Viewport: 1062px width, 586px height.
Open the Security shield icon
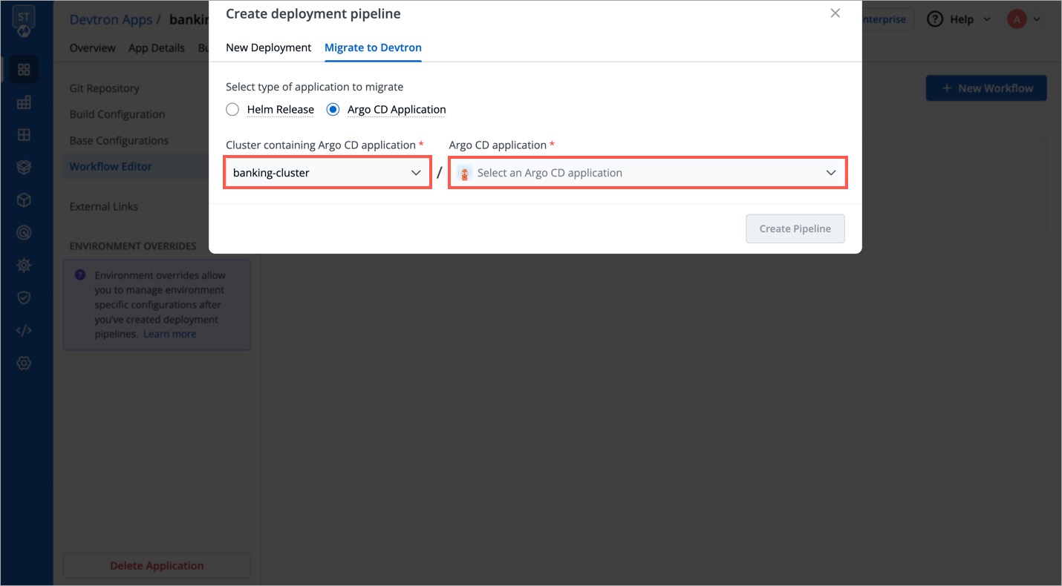(x=23, y=297)
